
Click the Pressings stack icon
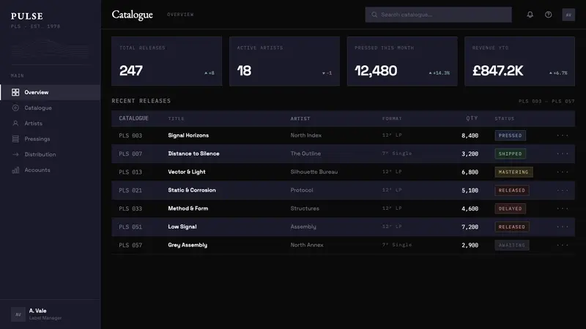(x=15, y=139)
